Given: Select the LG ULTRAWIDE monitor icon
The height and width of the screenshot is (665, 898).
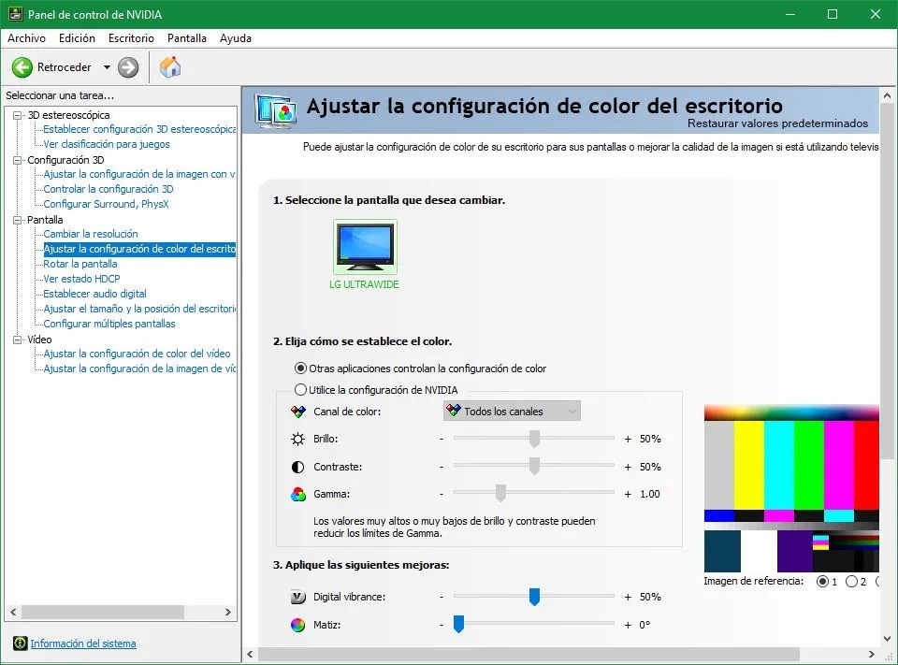Looking at the screenshot, I should 364,245.
